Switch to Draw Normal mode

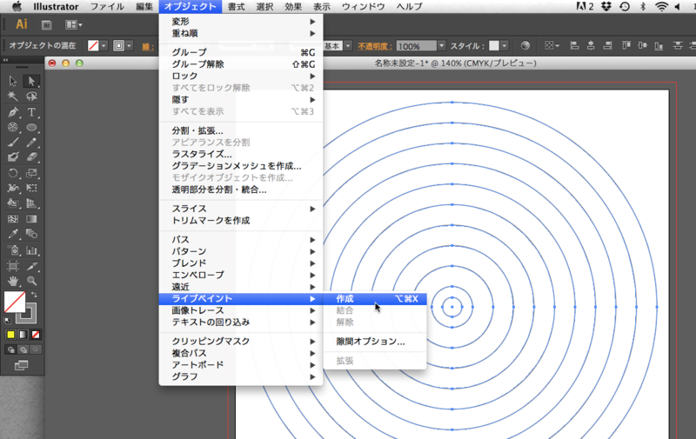coord(10,349)
